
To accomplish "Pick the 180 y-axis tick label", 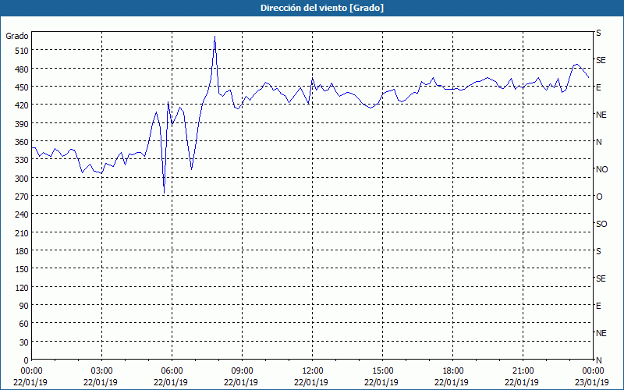I will (x=23, y=251).
